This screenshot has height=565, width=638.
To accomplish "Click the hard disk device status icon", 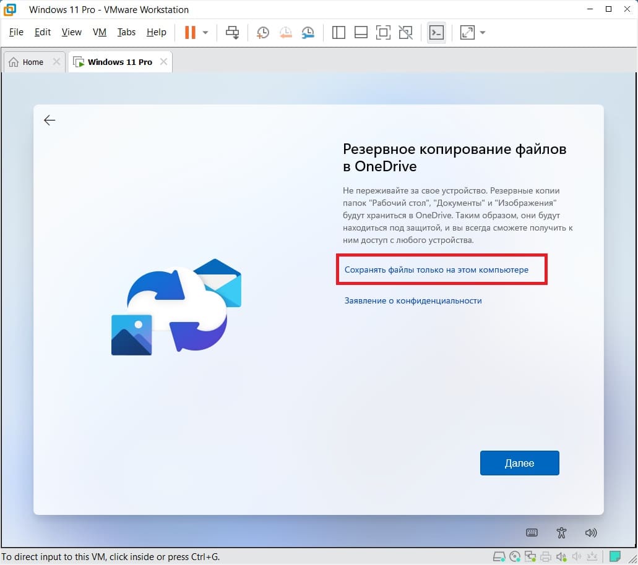I will click(499, 556).
